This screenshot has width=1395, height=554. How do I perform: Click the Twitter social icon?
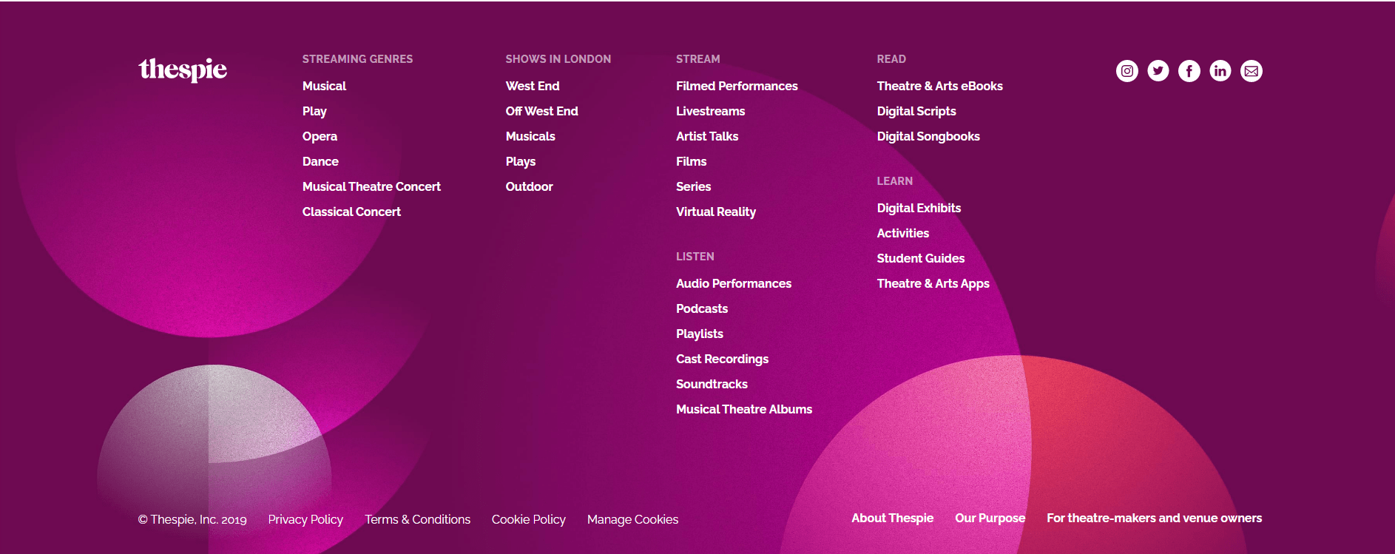[x=1158, y=71]
